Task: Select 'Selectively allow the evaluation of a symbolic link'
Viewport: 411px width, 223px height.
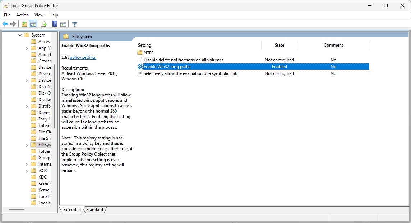Action: click(190, 73)
